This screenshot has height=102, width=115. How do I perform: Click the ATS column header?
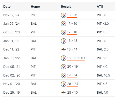(x=100, y=7)
